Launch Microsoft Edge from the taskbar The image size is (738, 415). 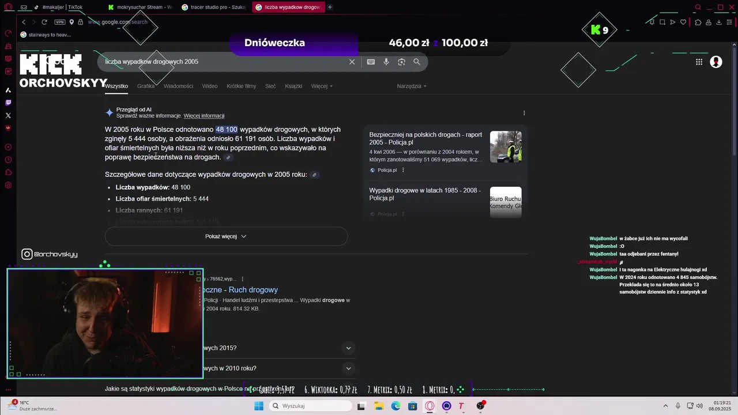396,406
